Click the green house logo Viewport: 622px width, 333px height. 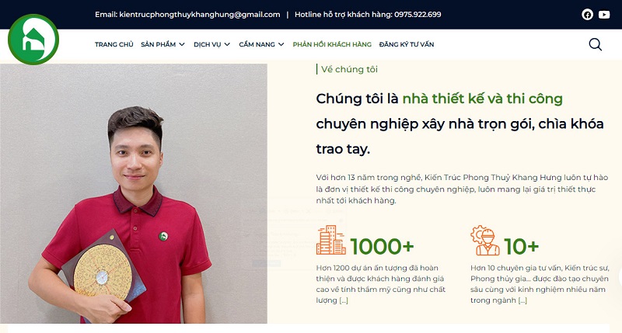pos(33,40)
